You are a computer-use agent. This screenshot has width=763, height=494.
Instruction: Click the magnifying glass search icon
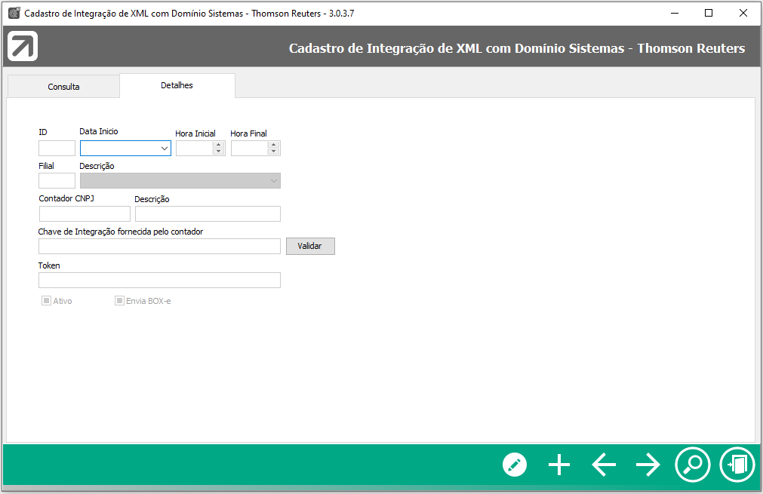tap(692, 464)
